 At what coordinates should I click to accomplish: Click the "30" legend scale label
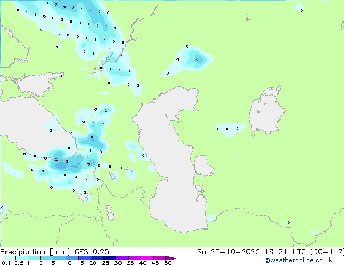pos(118,263)
